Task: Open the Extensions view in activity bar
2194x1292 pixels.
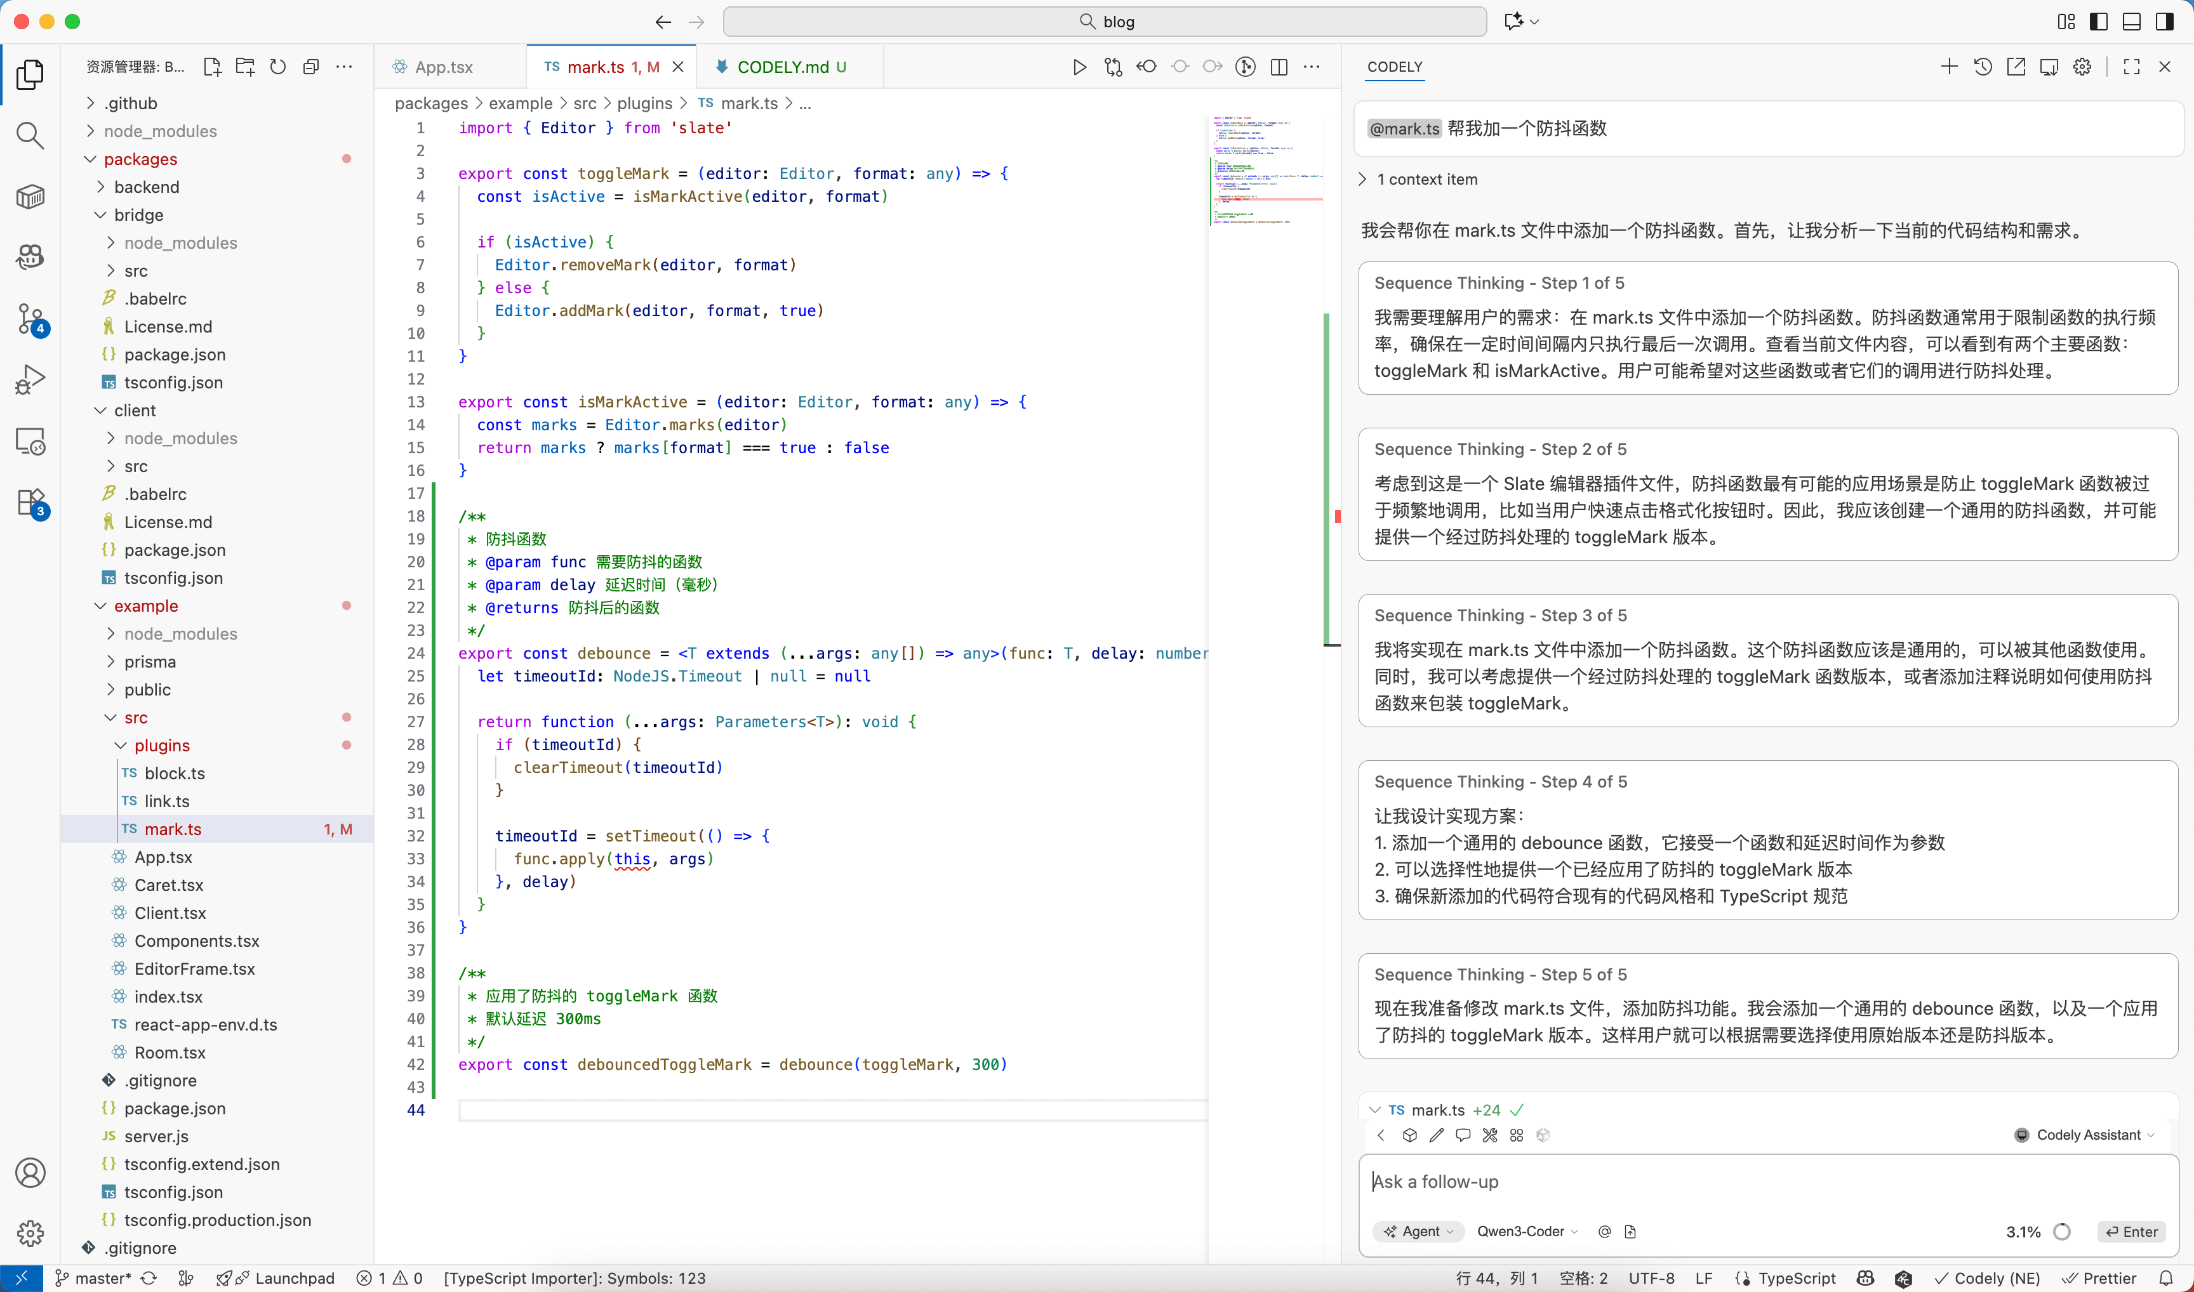Action: click(x=30, y=503)
